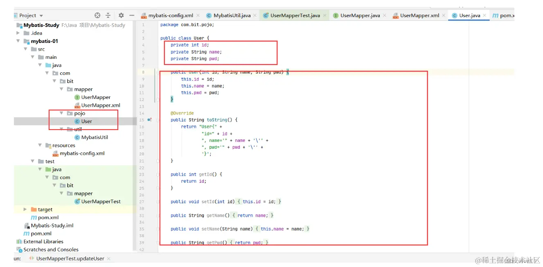Image resolution: width=543 pixels, height=267 pixels.
Task: Close the UserMapper.java editor tab
Action: (x=385, y=15)
